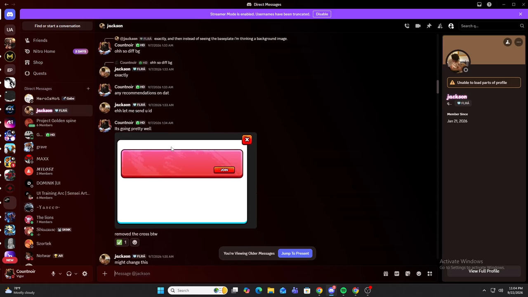The height and width of the screenshot is (297, 528).
Task: Expand headphone output options arrow
Action: pos(75,273)
